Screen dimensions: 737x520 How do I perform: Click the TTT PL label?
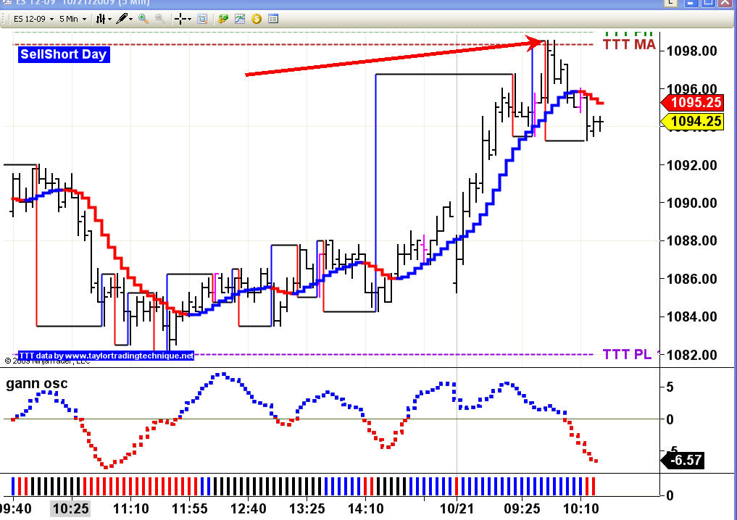627,354
